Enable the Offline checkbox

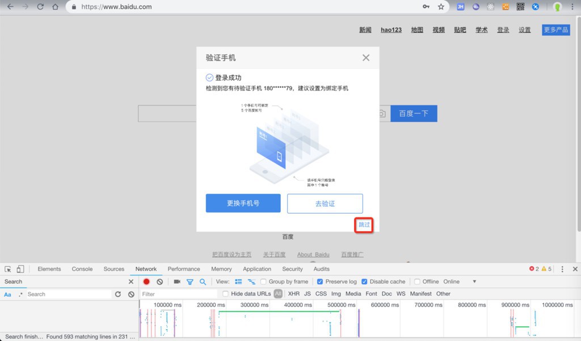tap(417, 282)
